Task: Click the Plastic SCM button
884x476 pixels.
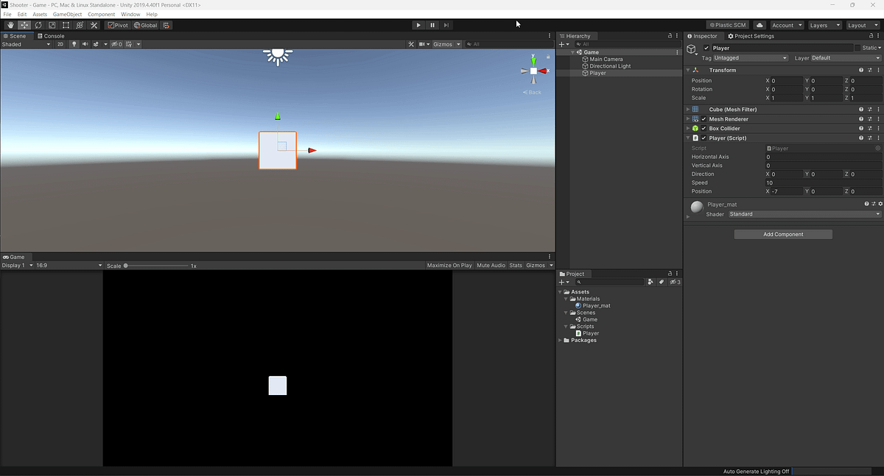Action: click(x=726, y=25)
